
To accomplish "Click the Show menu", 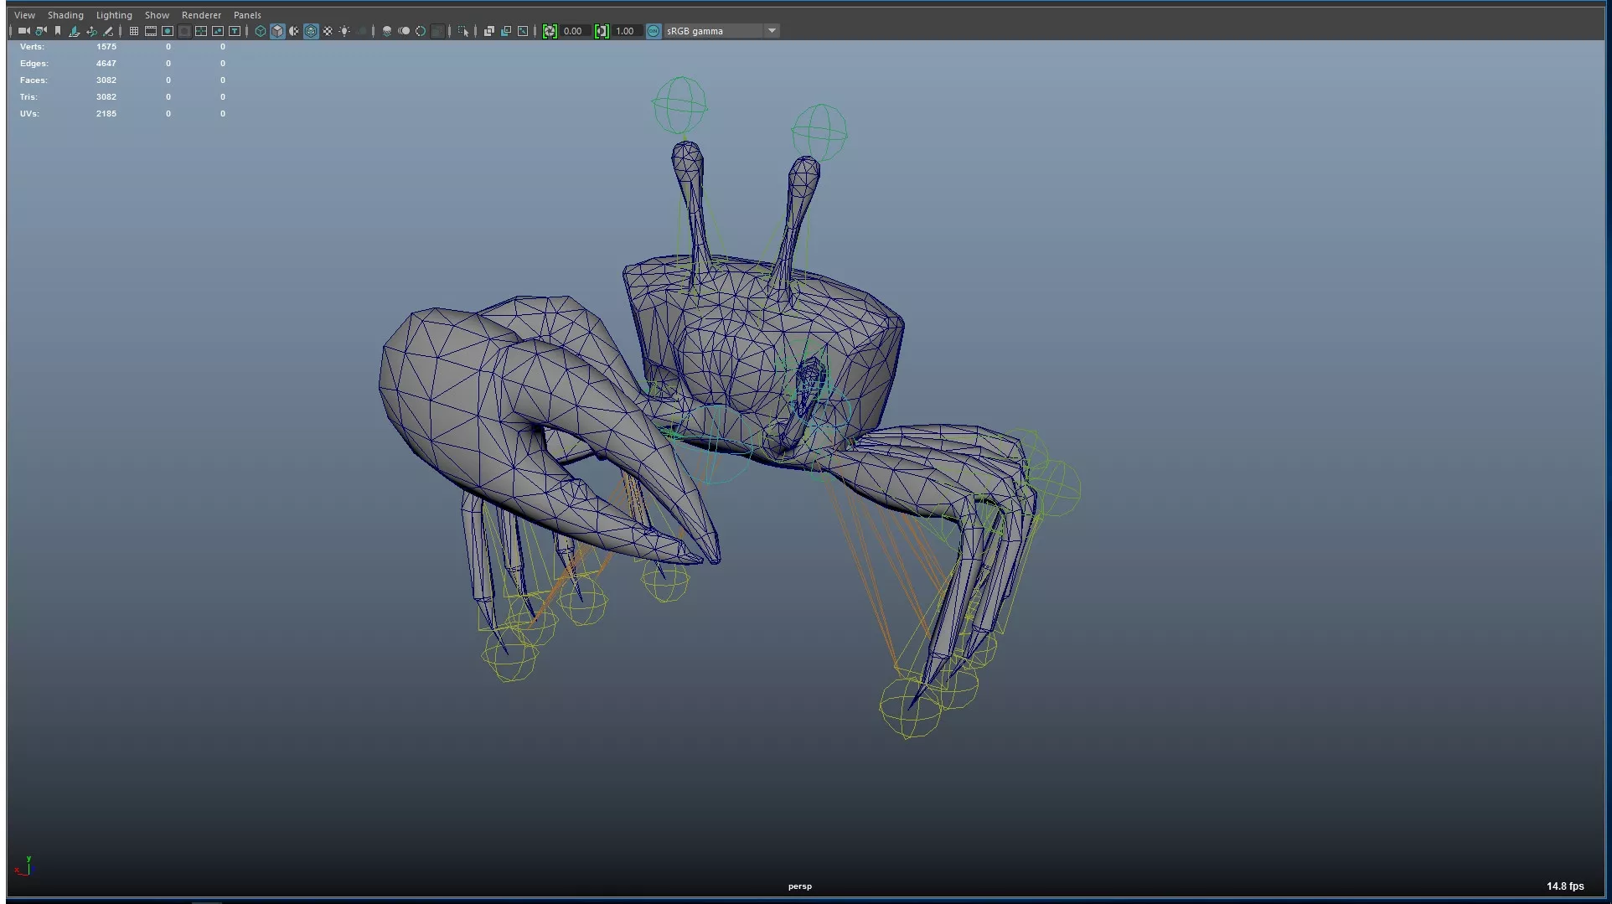I will point(157,15).
